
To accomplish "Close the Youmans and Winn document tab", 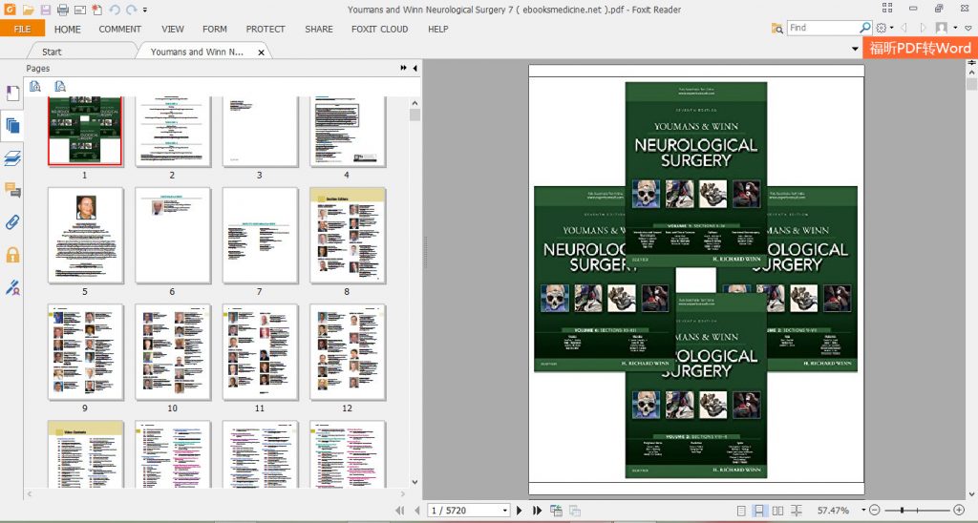I will point(262,52).
